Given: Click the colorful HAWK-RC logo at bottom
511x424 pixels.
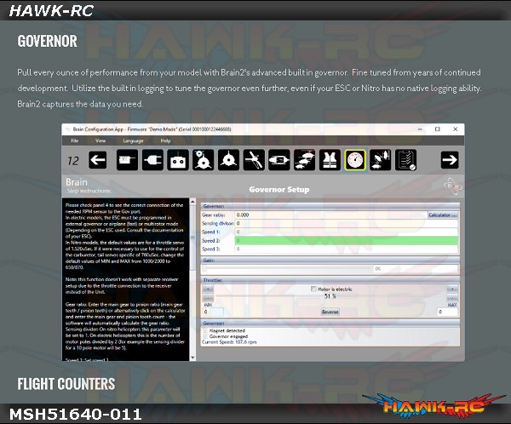Looking at the screenshot, I should click(435, 405).
